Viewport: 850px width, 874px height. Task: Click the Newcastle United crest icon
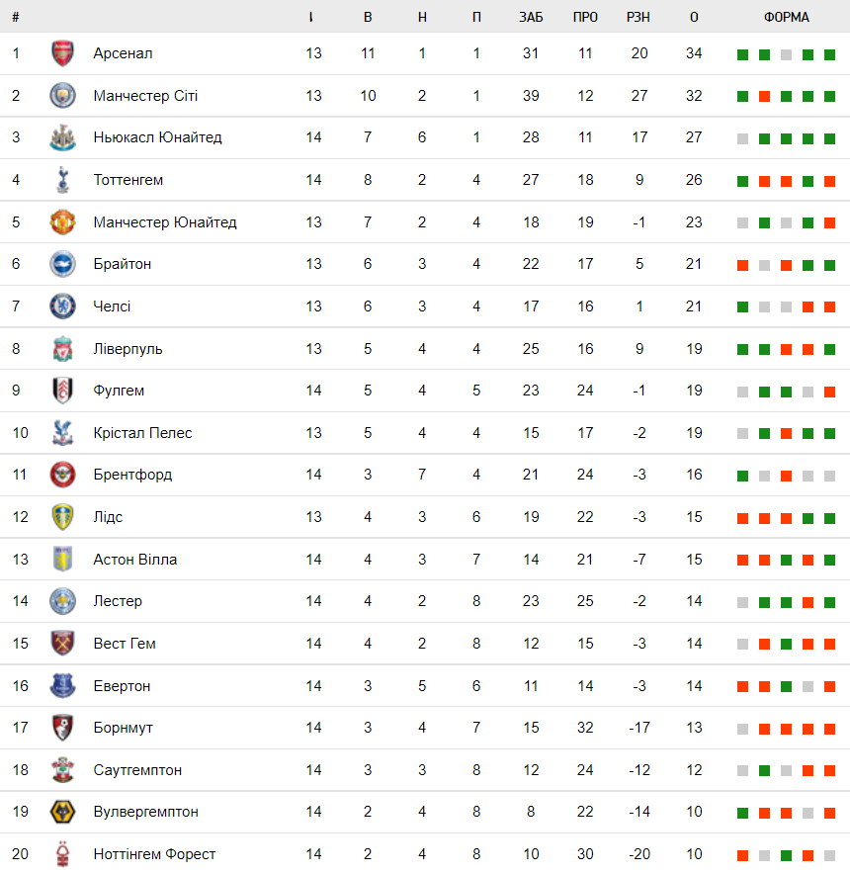pyautogui.click(x=62, y=138)
